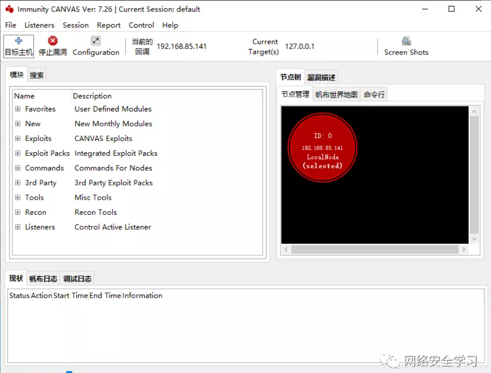The image size is (491, 373).
Task: Expand the Recon tree node
Action: [18, 212]
